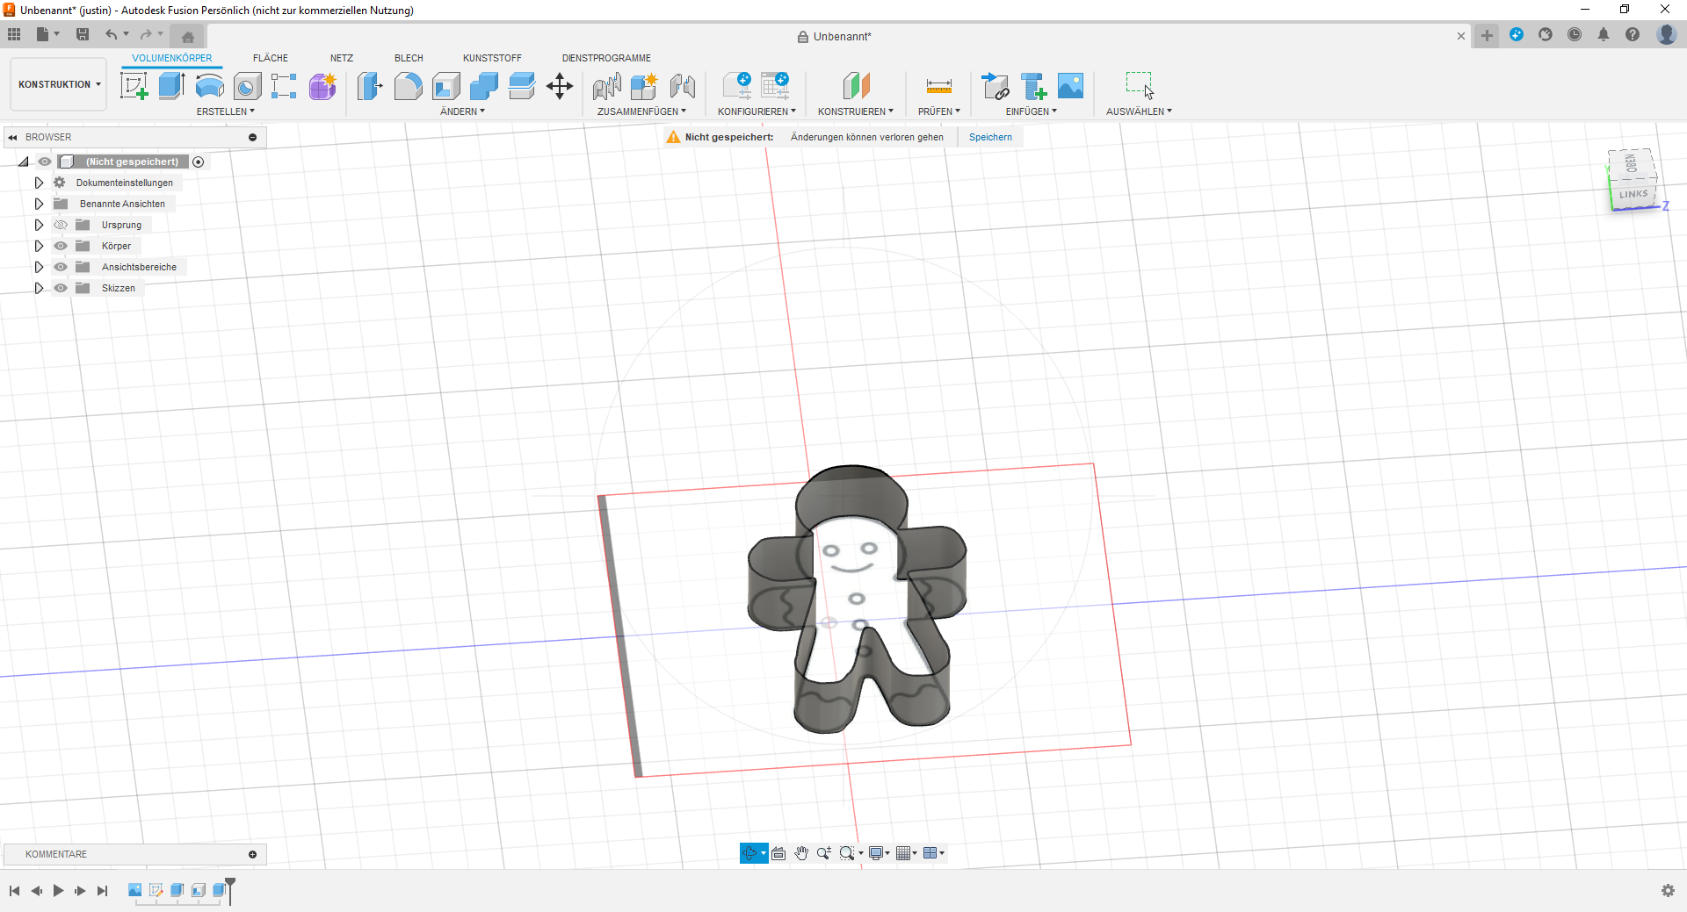This screenshot has height=912, width=1687.
Task: Jump to timeline start
Action: pos(14,890)
